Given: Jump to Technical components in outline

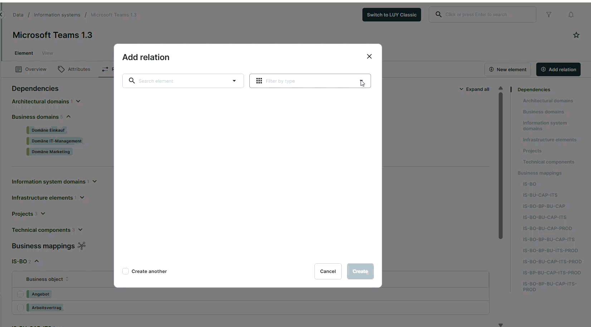Looking at the screenshot, I should pyautogui.click(x=548, y=162).
